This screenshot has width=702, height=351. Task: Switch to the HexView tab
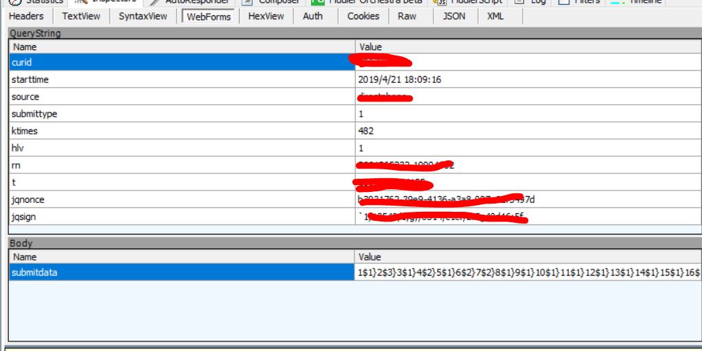266,16
